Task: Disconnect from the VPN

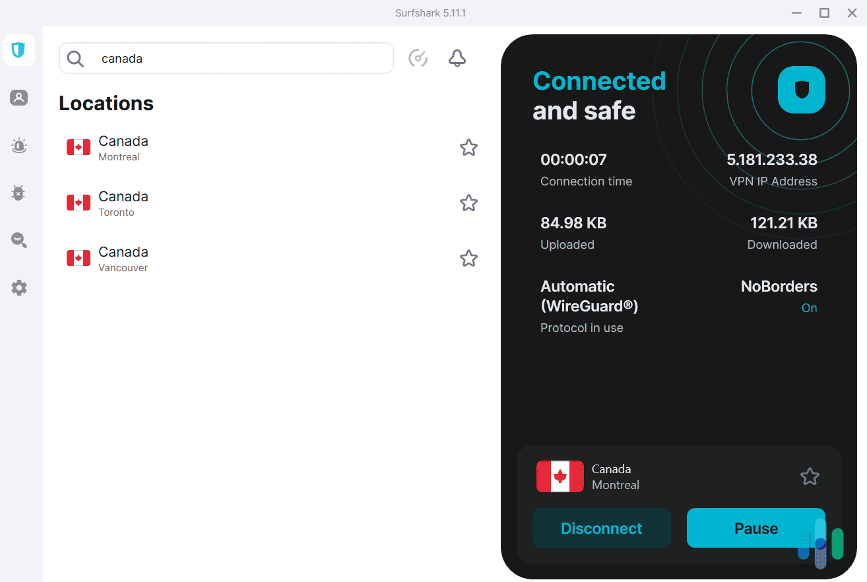Action: [601, 528]
